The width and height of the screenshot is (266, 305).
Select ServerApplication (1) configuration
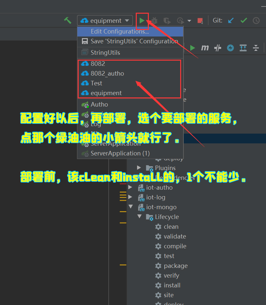[130, 153]
